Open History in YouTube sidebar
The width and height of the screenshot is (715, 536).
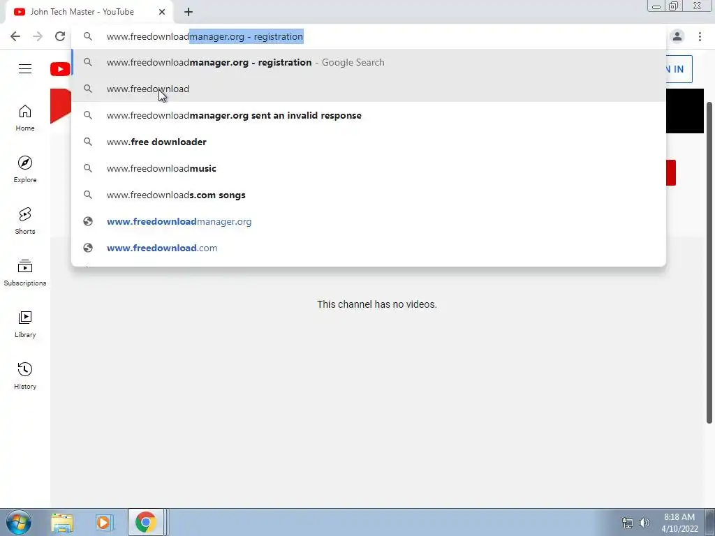(25, 376)
